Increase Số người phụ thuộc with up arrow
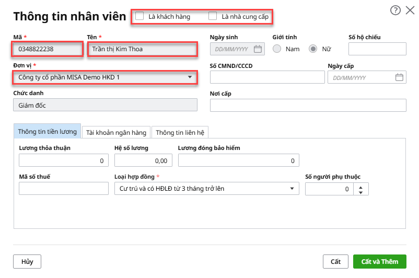Viewport: 419px width, 278px height. 360,186
